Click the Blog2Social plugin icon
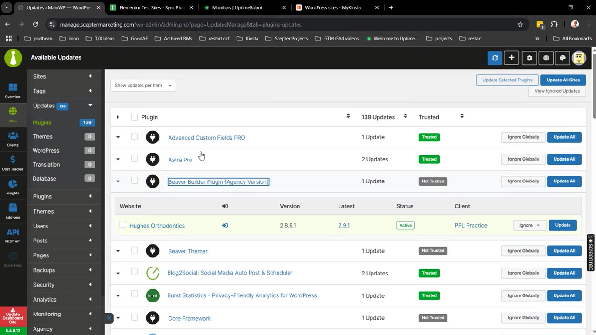This screenshot has width=596, height=335. pyautogui.click(x=153, y=273)
